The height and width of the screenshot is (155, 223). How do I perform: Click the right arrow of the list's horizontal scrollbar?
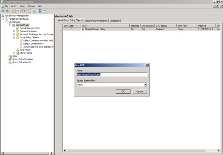pyautogui.click(x=219, y=151)
